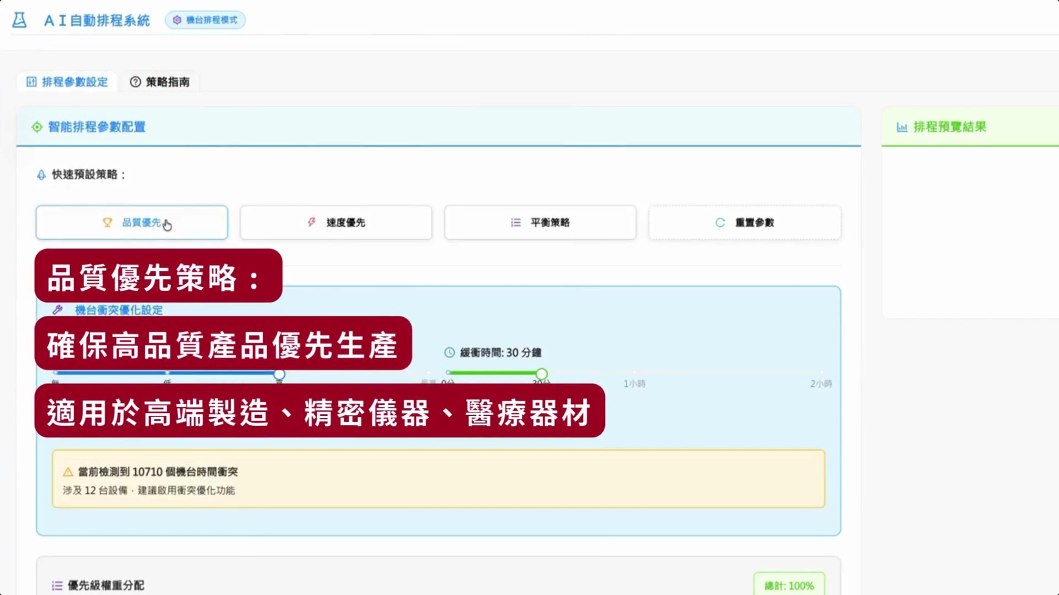
Task: Click the warning triangle icon in conflict alert
Action: pos(68,472)
